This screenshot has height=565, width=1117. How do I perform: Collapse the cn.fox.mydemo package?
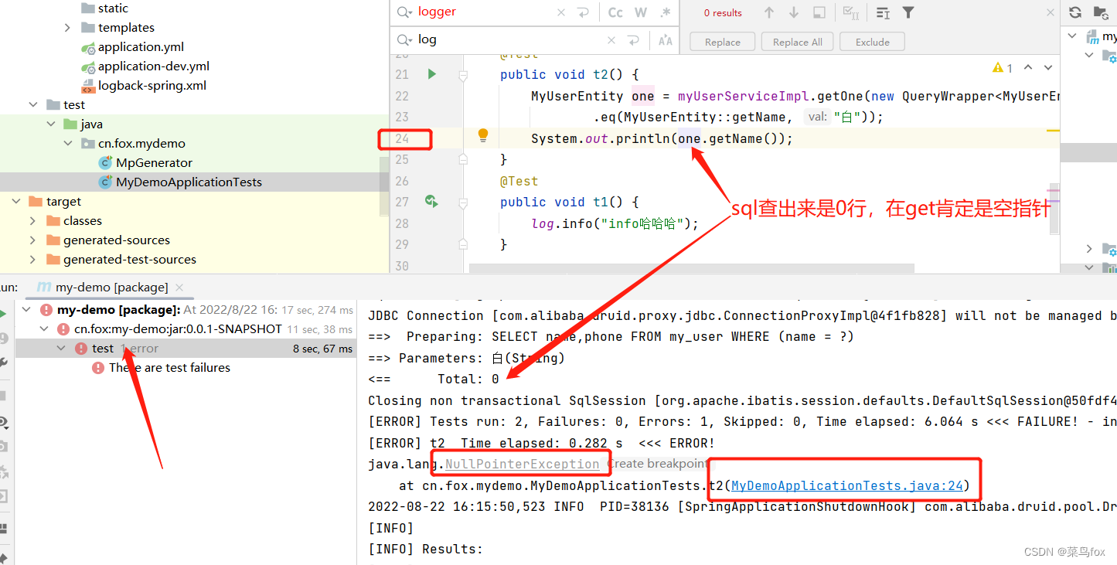pyautogui.click(x=68, y=144)
